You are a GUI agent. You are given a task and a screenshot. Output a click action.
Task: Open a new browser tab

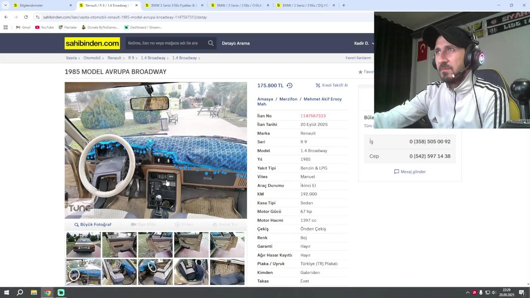(344, 5)
